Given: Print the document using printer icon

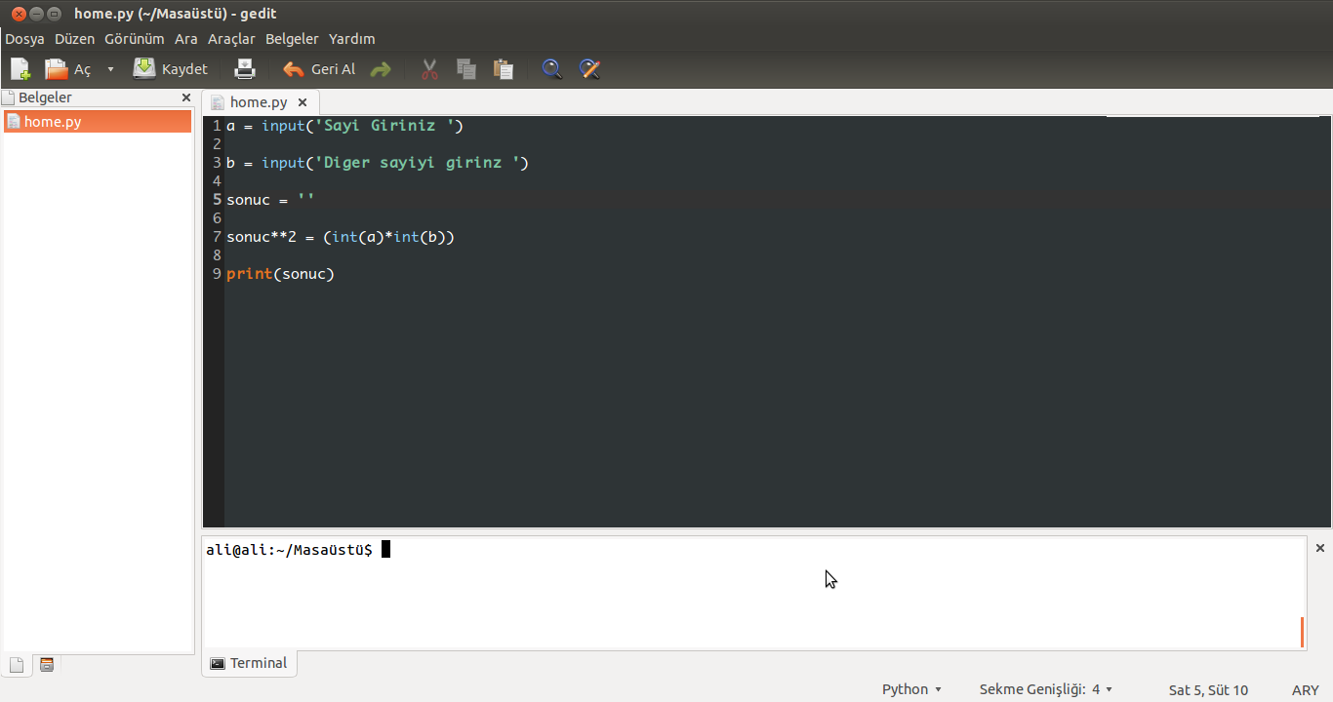Looking at the screenshot, I should click(x=245, y=69).
